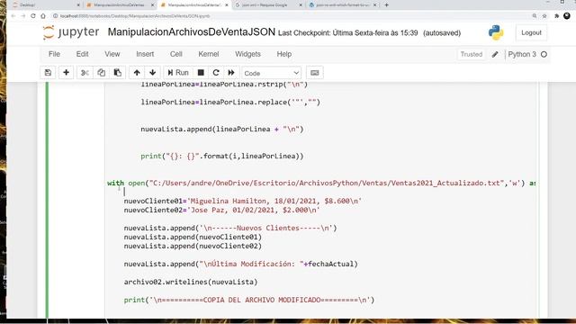Run the current cell
The height and width of the screenshot is (324, 576).
[178, 73]
